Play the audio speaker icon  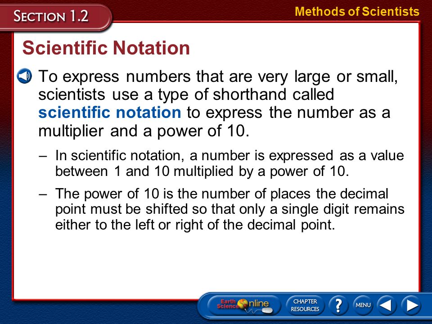click(x=24, y=76)
